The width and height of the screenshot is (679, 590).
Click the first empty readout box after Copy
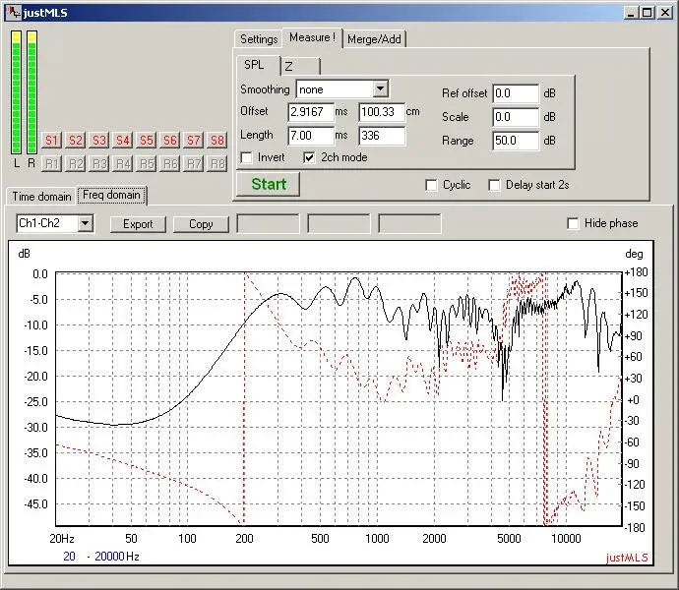pos(268,224)
